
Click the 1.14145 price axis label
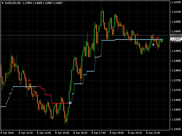point(176,12)
